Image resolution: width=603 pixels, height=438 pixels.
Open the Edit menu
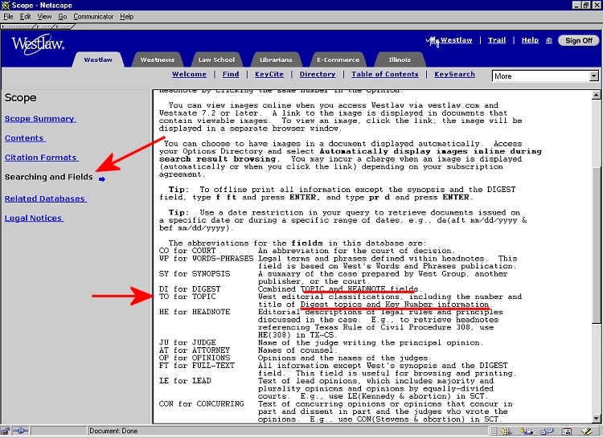tap(26, 17)
